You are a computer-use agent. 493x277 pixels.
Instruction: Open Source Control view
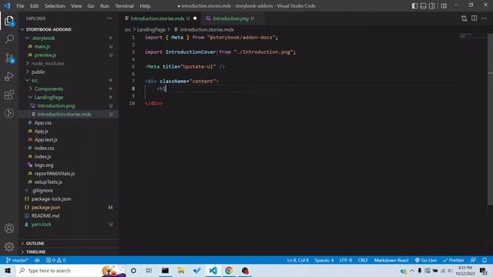click(9, 58)
